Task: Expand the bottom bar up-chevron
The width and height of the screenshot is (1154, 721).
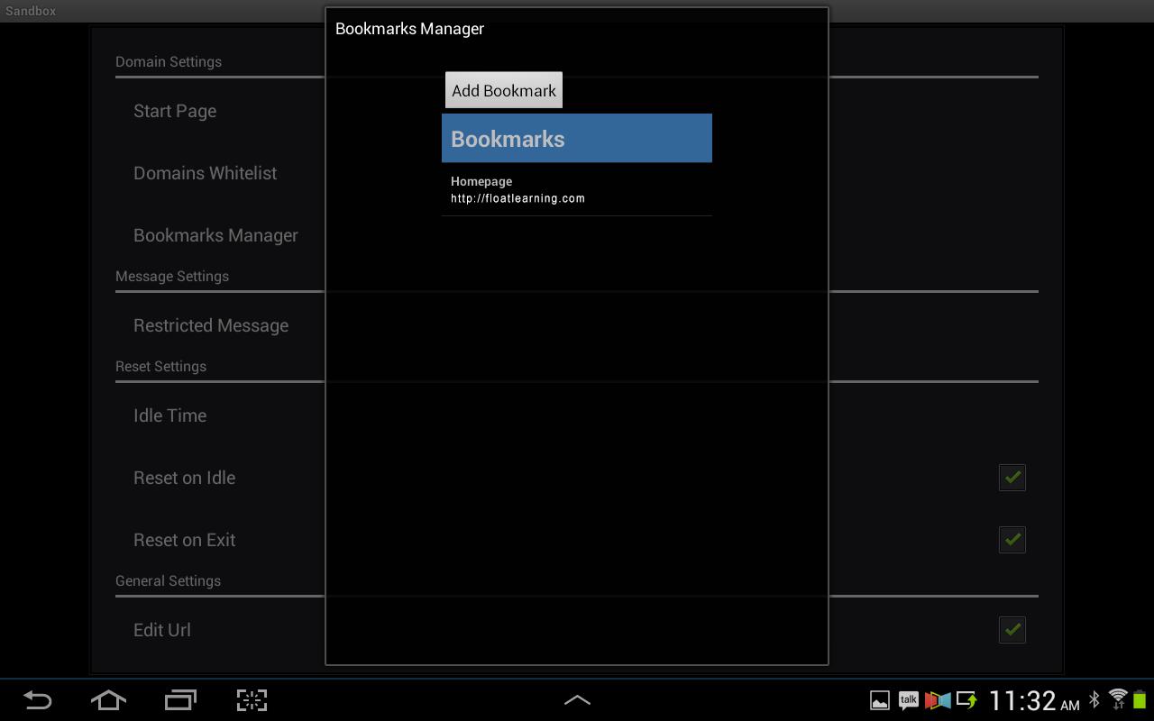Action: pyautogui.click(x=577, y=700)
